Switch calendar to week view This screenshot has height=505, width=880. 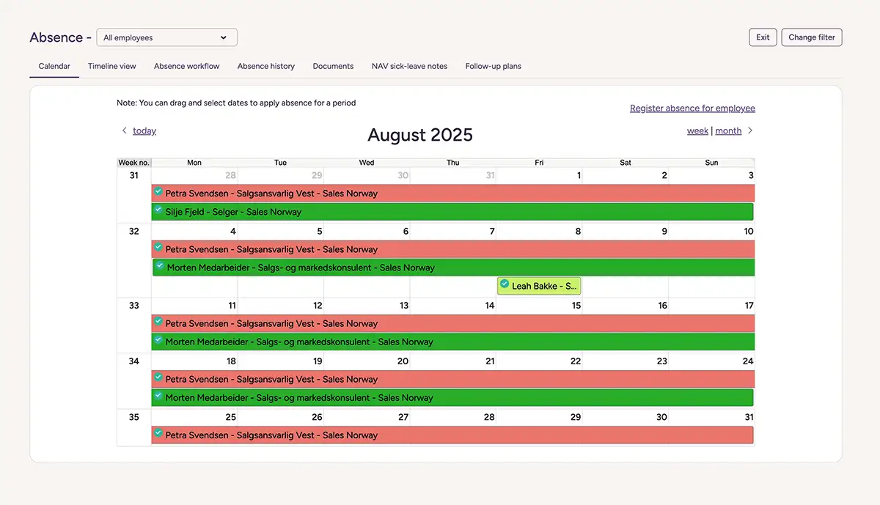click(x=697, y=131)
